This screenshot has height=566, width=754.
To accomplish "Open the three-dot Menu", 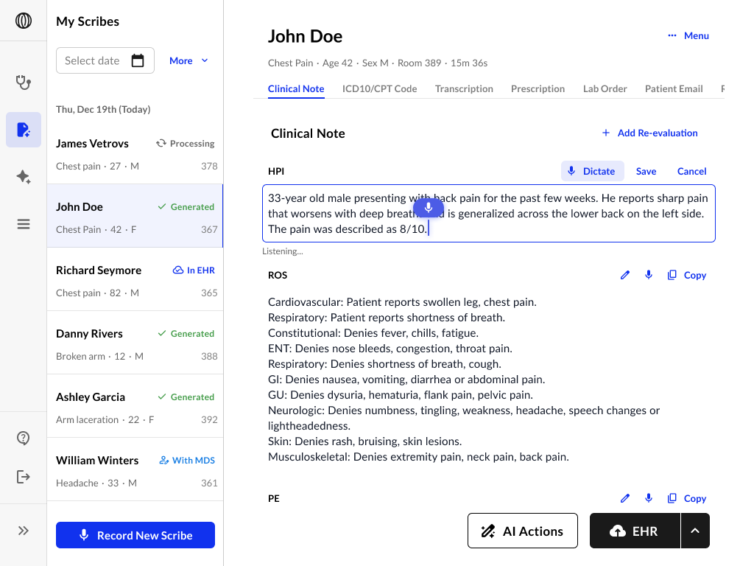I will (x=688, y=35).
